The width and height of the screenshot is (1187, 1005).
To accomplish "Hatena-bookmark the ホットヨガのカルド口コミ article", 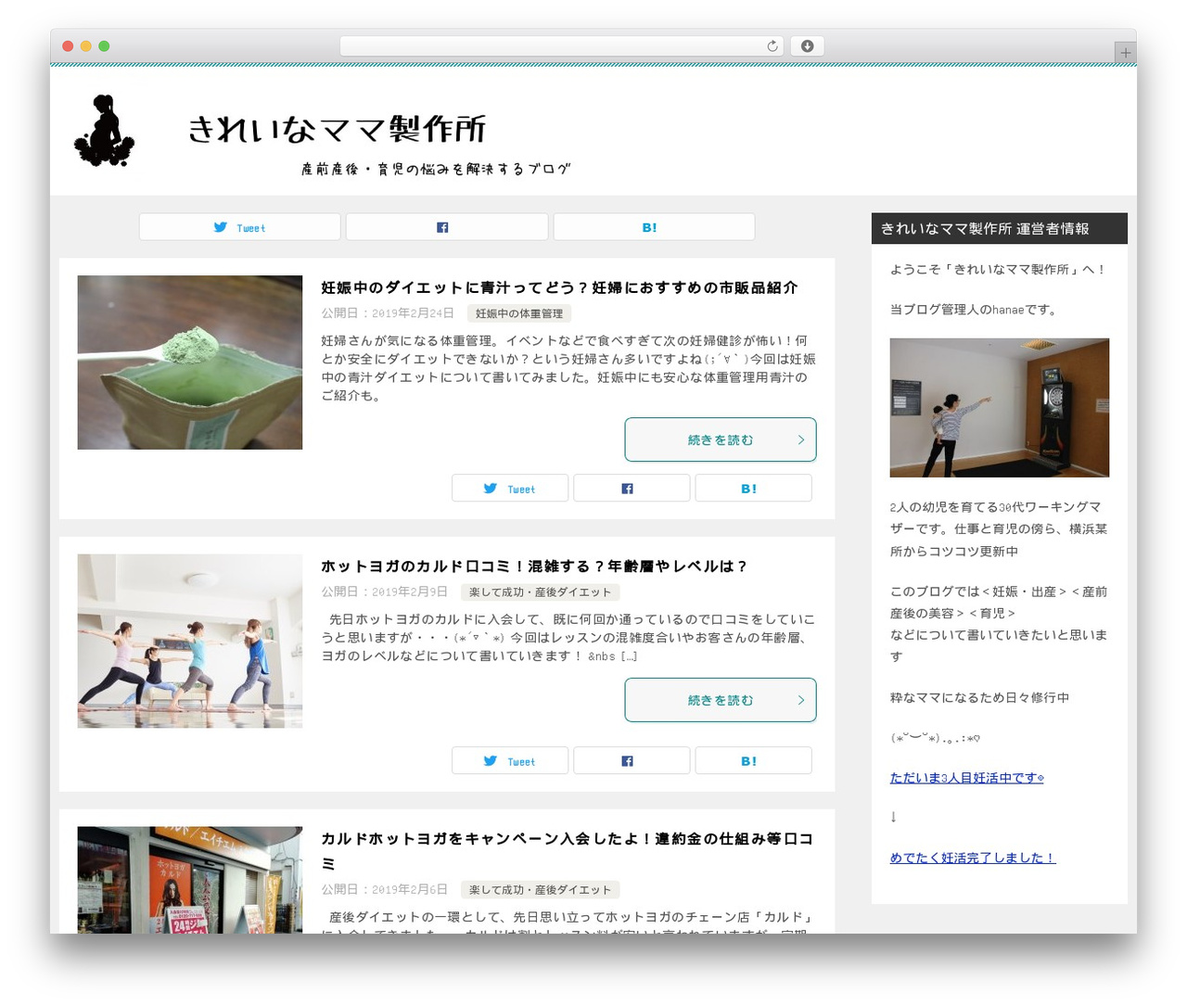I will click(753, 760).
